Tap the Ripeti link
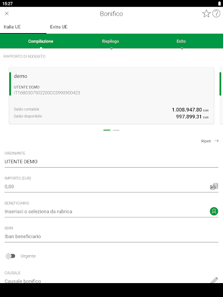This screenshot has width=223, height=297. pos(206,141)
